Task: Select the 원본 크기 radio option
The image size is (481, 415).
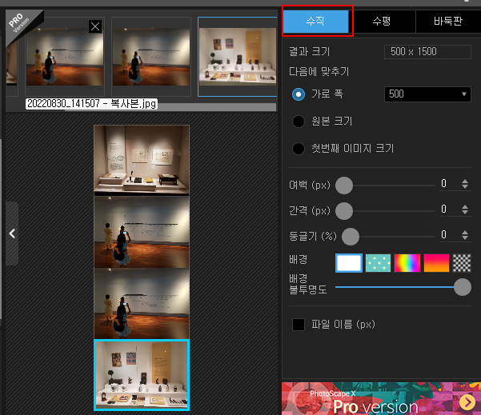Action: (299, 122)
